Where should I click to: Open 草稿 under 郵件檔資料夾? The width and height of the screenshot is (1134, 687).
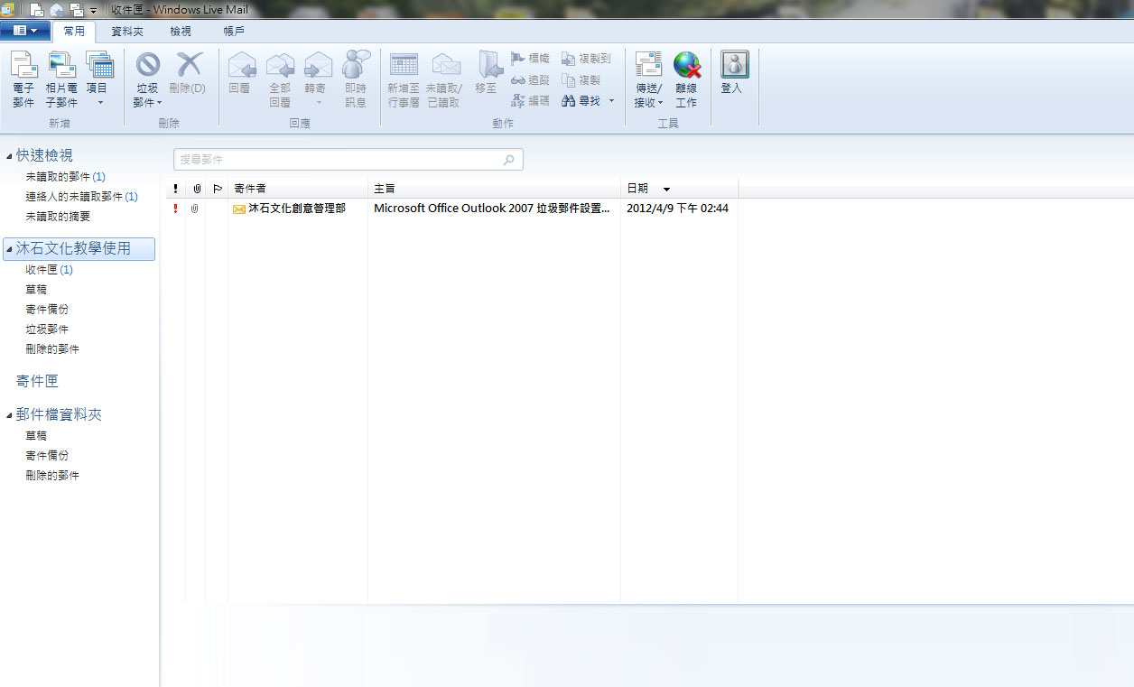[x=36, y=436]
